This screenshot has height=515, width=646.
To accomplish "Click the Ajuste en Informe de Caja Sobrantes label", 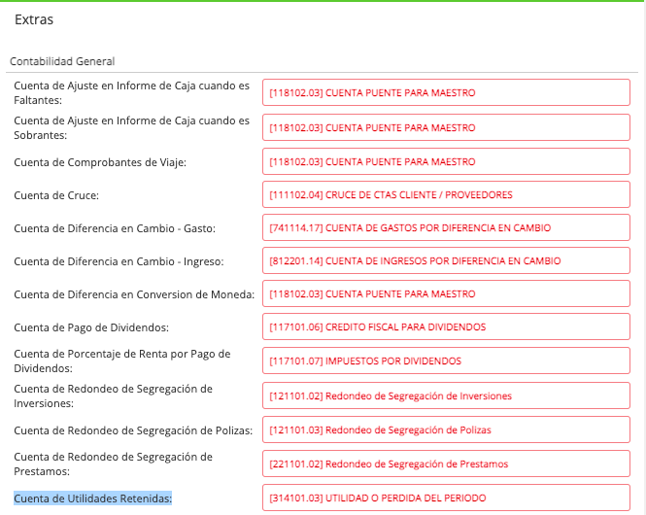I will click(x=132, y=127).
